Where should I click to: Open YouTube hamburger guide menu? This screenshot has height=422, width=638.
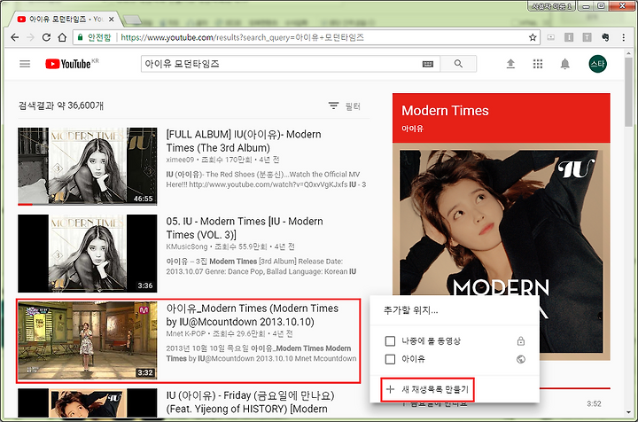pyautogui.click(x=25, y=64)
